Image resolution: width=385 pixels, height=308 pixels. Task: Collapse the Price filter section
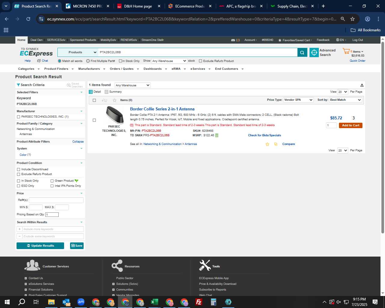82,193
